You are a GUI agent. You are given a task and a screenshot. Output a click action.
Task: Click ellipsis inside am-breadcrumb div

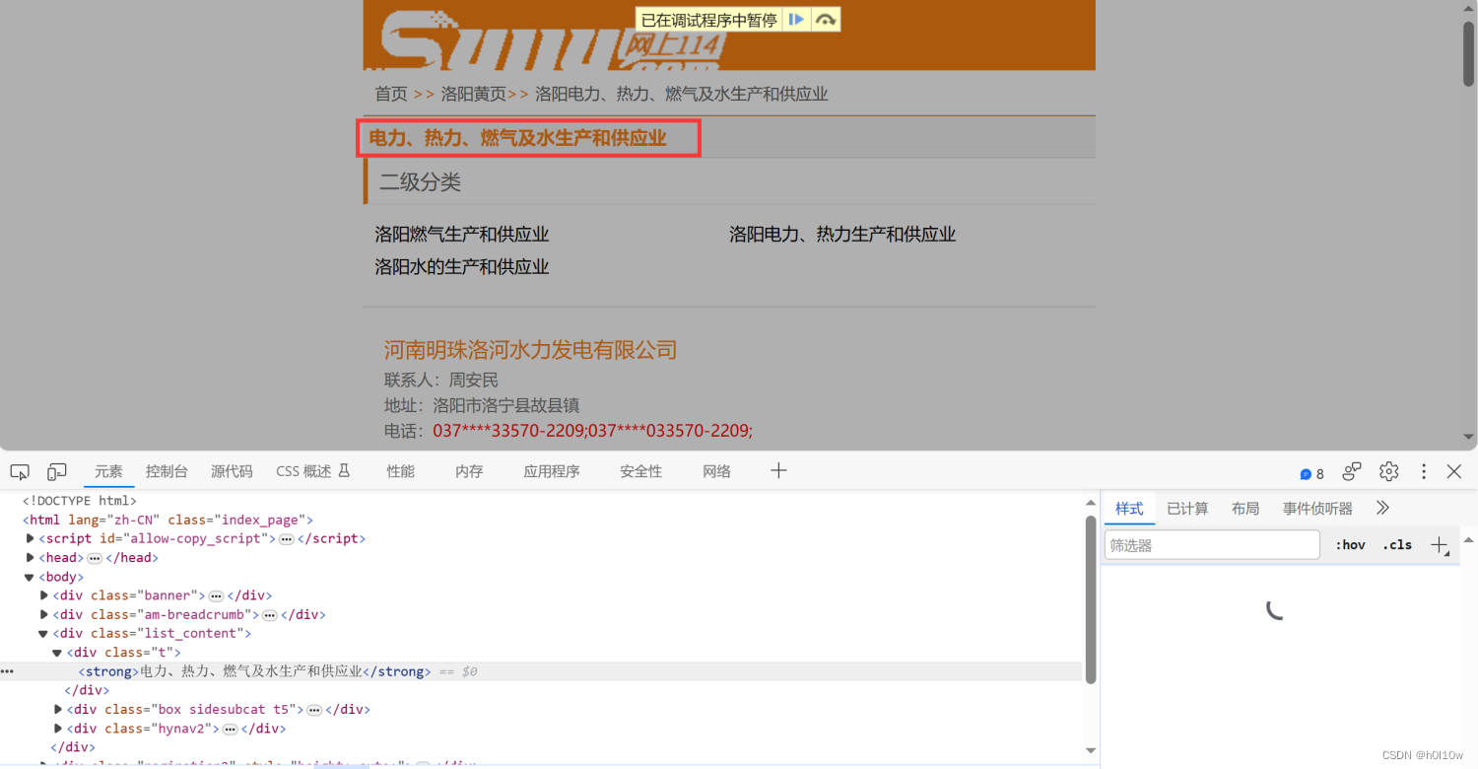point(270,615)
